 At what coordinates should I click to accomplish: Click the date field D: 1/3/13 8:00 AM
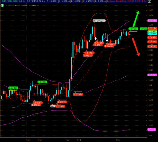point(36,1)
